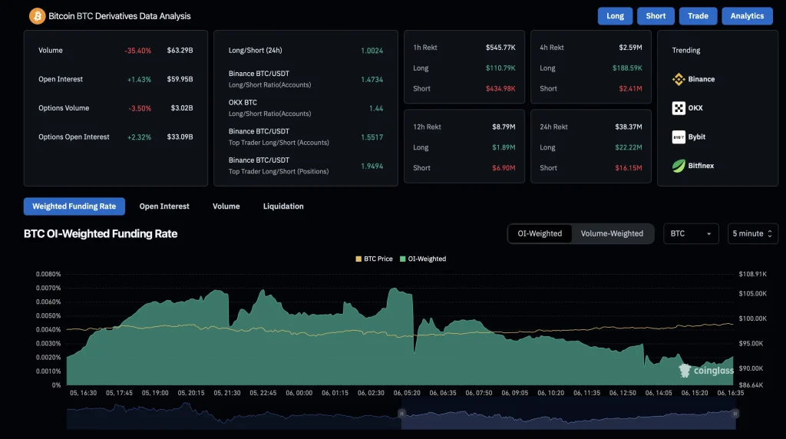The image size is (786, 439).
Task: Click Binance Long/Short Ratio(Accounts) value 1.4734
Action: (372, 79)
